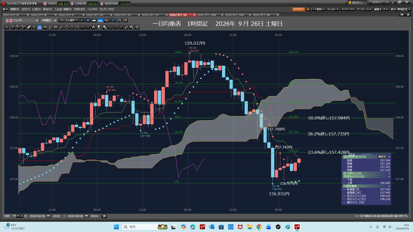Image resolution: width=413 pixels, height=232 pixels.
Task: Click the ログイン button
Action: click(x=377, y=3)
